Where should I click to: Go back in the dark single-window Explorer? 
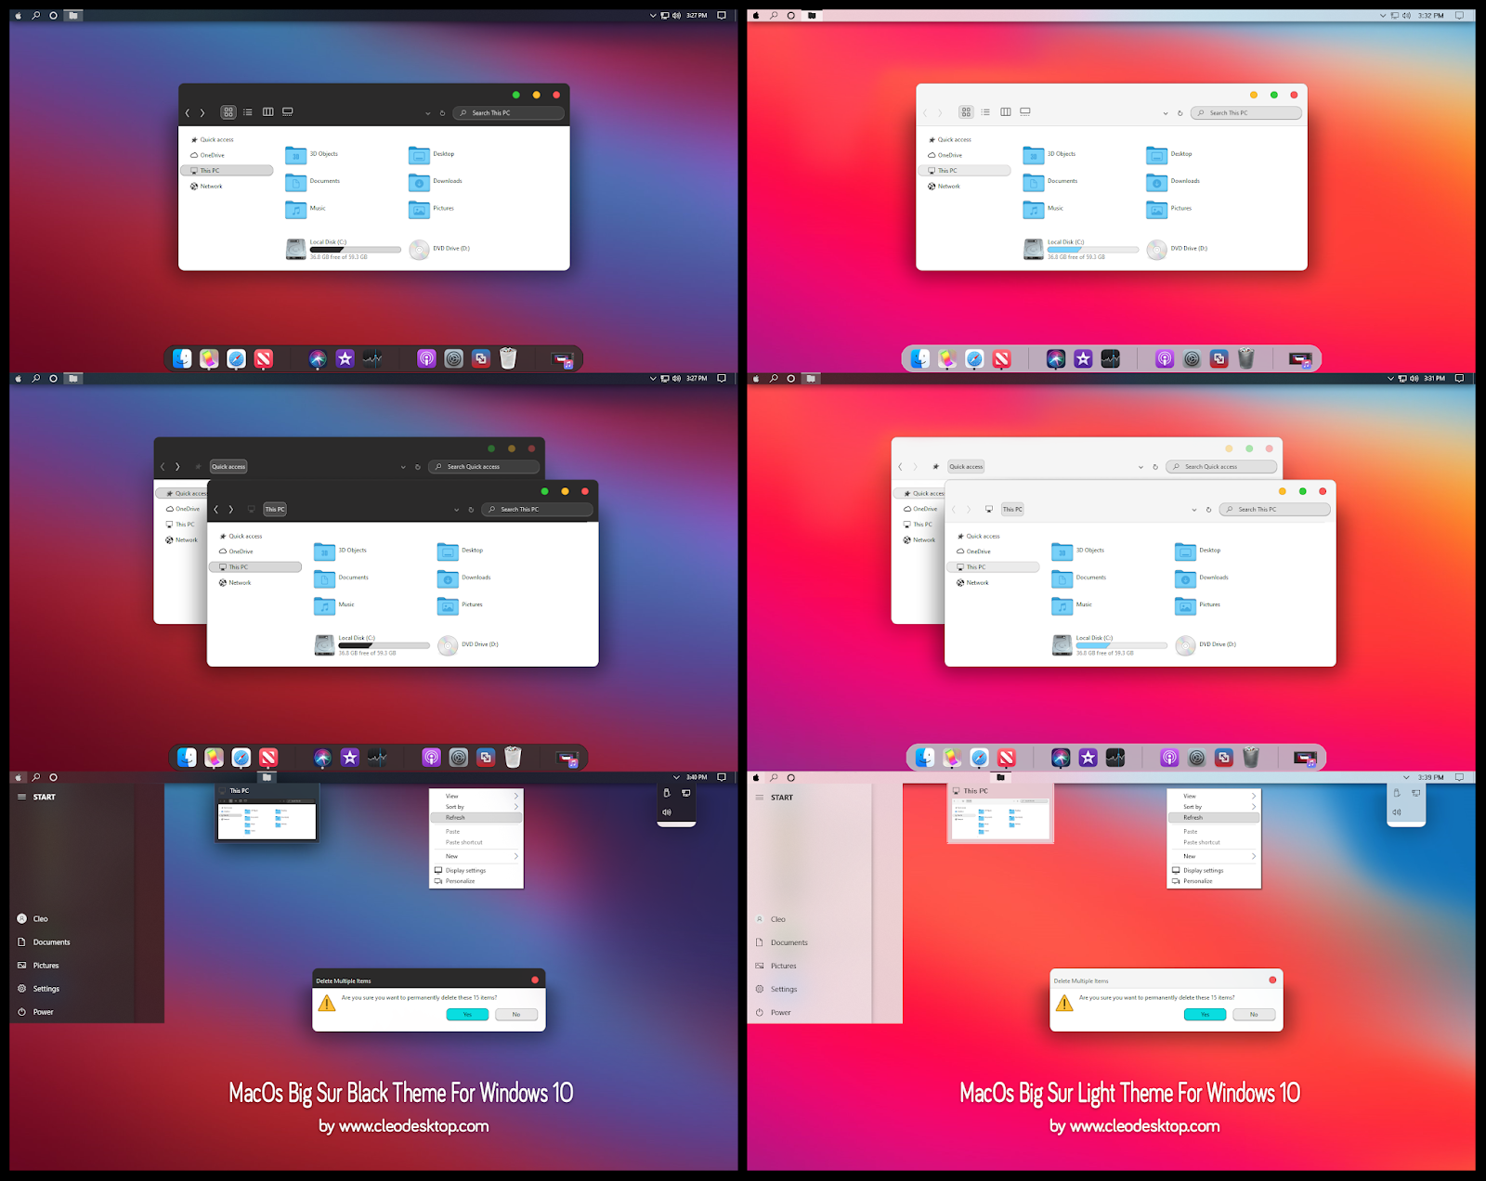[x=188, y=113]
